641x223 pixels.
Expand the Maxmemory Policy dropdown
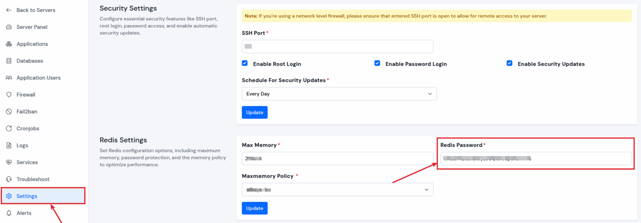pyautogui.click(x=338, y=189)
